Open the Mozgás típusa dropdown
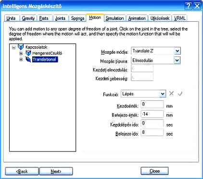 (177, 60)
